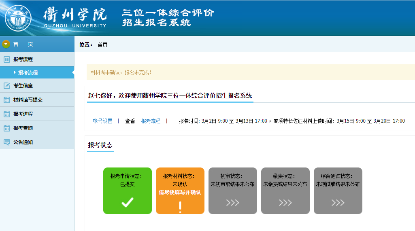The height and width of the screenshot is (231, 415).
Task: Click the 考生信息 edit pencil icon
Action: [x=6, y=86]
